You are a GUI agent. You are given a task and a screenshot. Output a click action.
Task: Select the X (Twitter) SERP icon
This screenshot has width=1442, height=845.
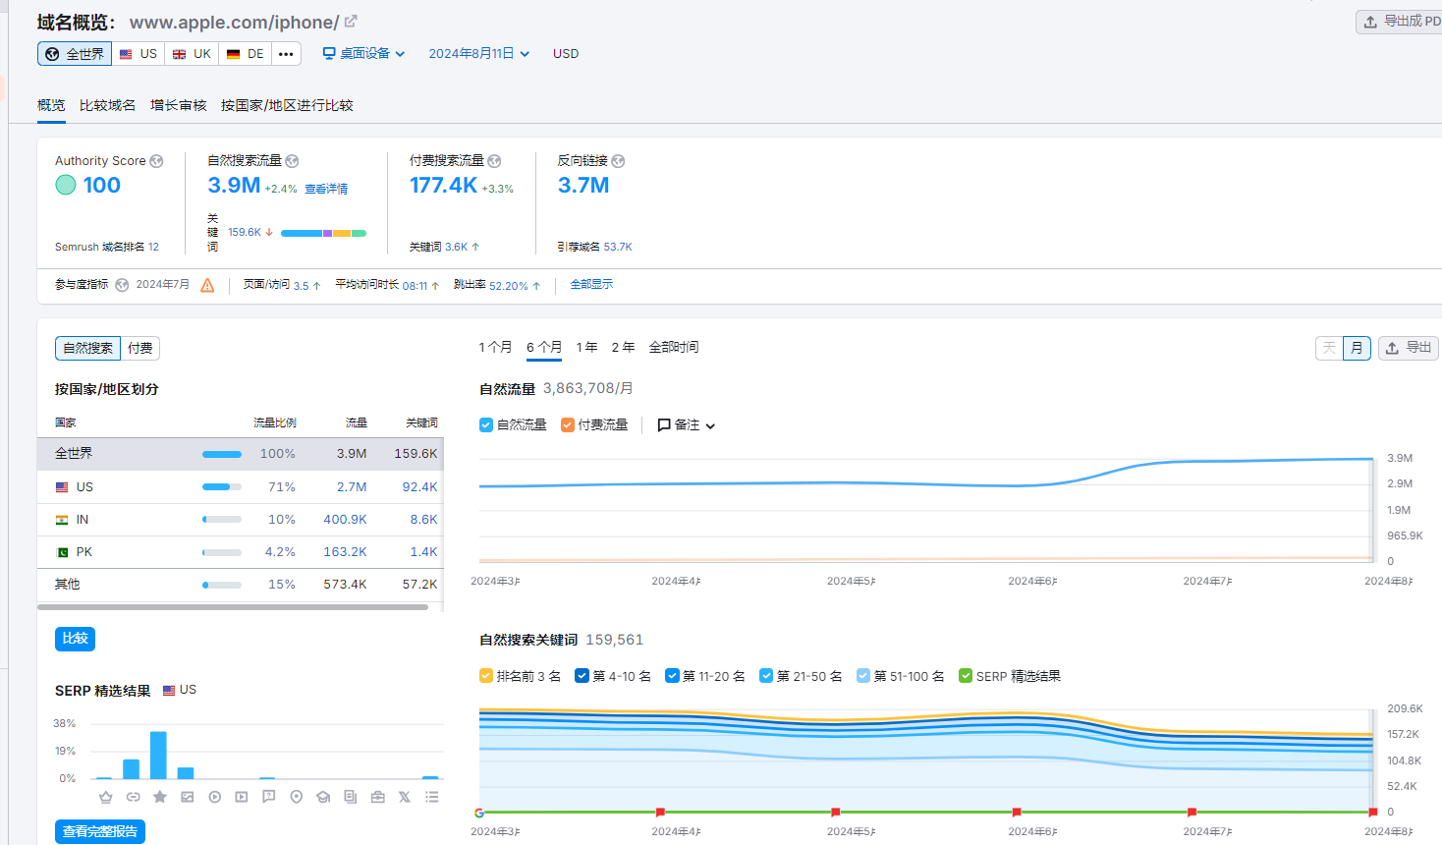405,797
